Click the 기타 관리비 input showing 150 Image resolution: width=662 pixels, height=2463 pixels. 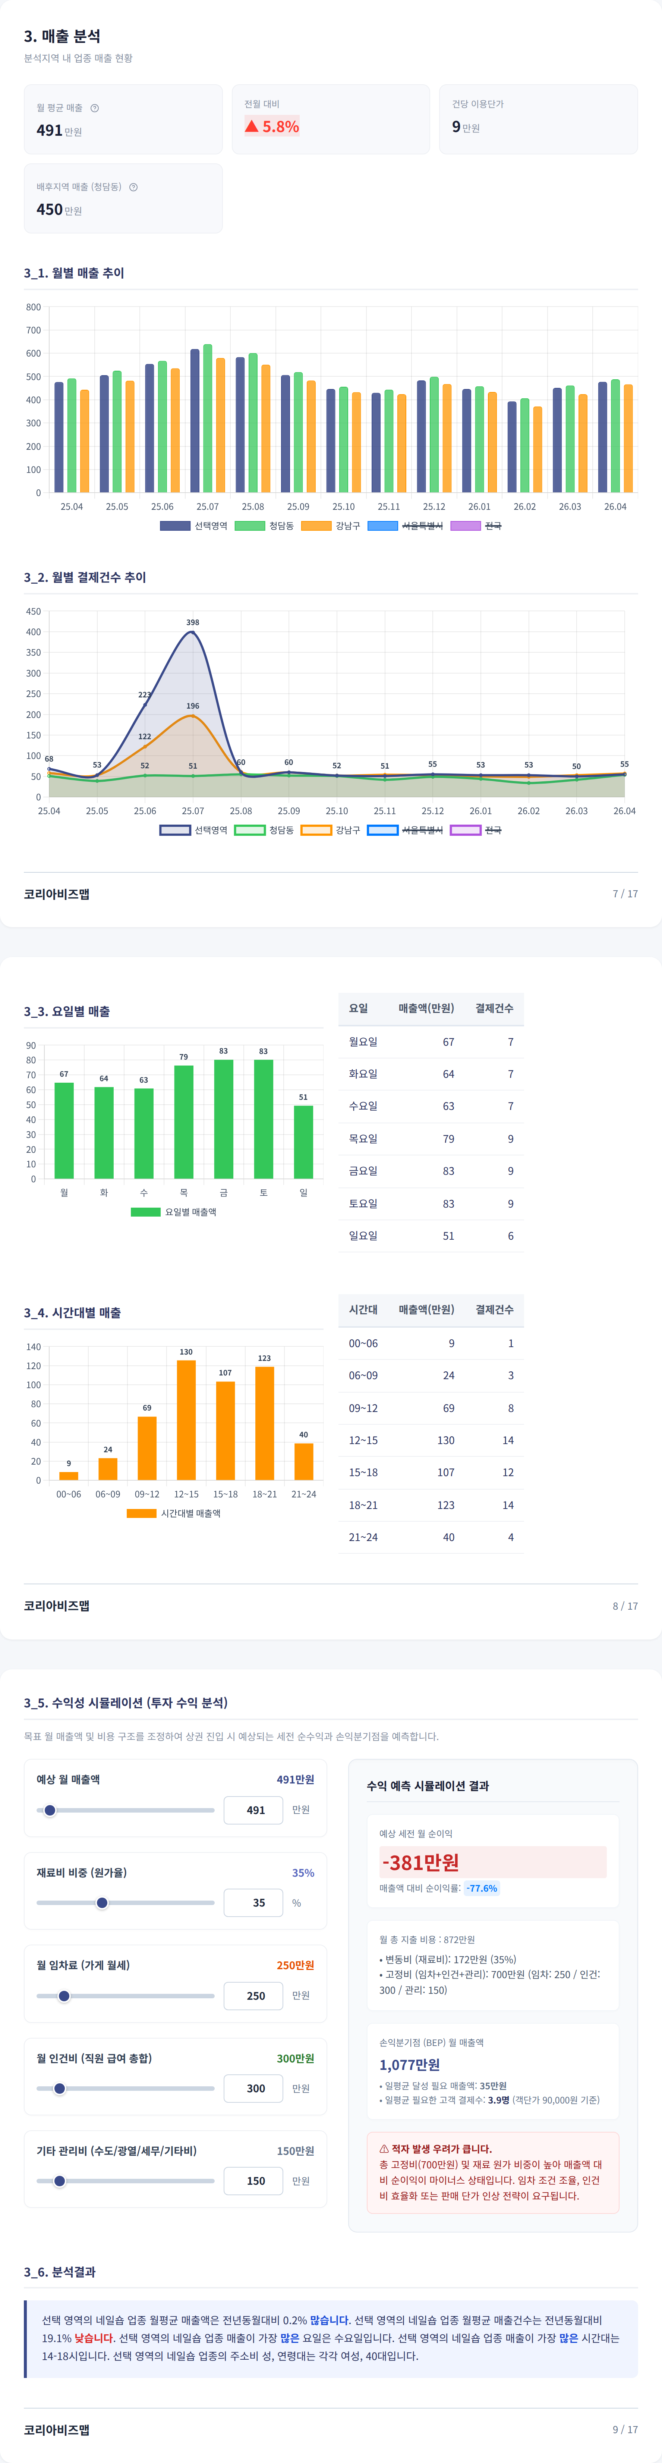pos(253,2181)
